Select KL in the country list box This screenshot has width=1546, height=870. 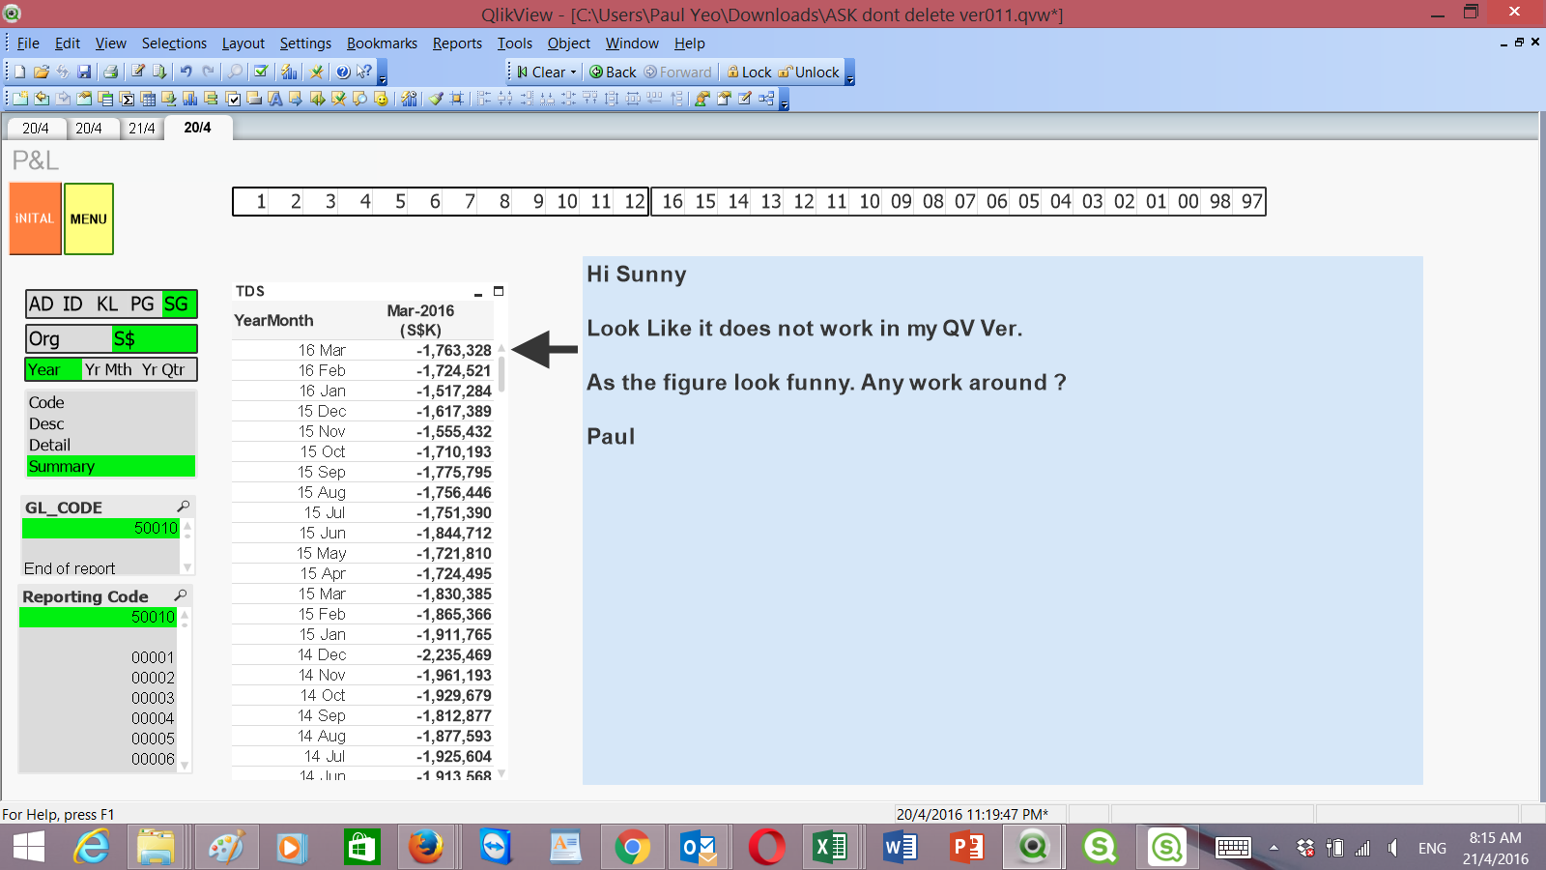coord(107,304)
